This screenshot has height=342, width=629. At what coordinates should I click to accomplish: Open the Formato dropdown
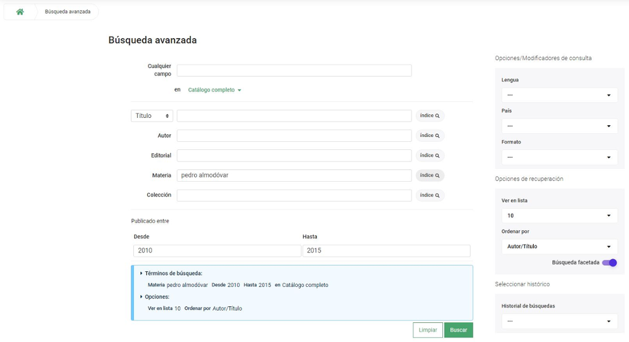[559, 157]
